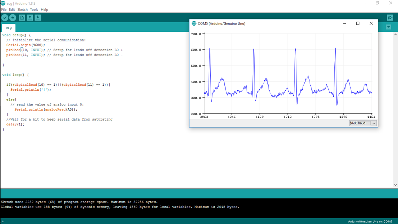
Task: Click the '//Wait for a bit' comment line
Action: tap(59, 119)
